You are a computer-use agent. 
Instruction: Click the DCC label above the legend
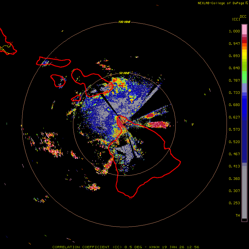243,17
